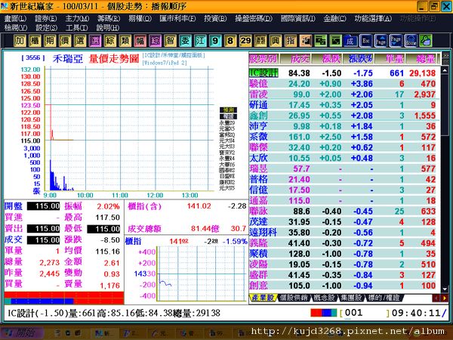The image size is (453, 340).
Task: Select the 系微 stock row
Action: pos(344,137)
